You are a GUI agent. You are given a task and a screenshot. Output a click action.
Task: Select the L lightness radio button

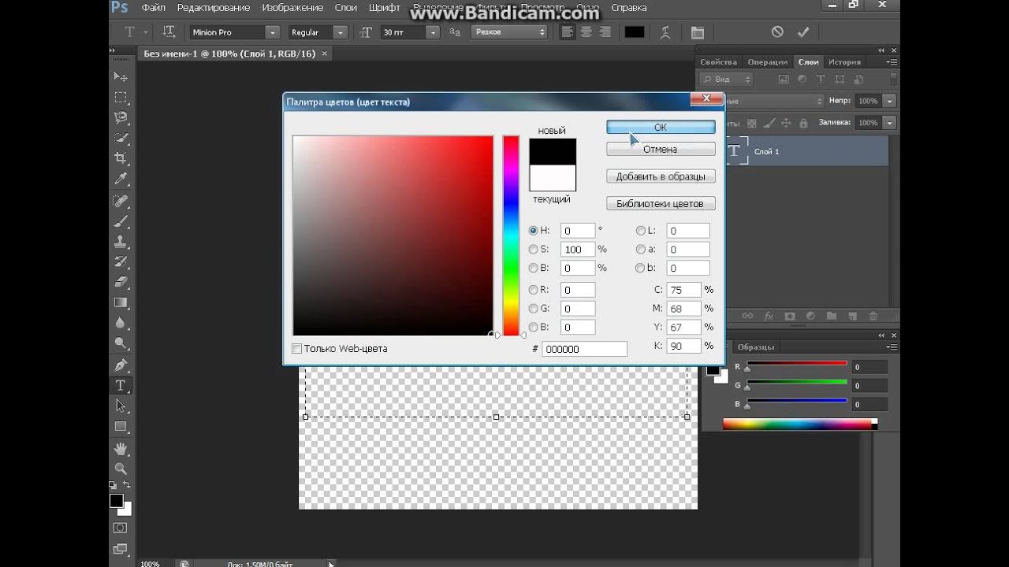[x=640, y=231]
